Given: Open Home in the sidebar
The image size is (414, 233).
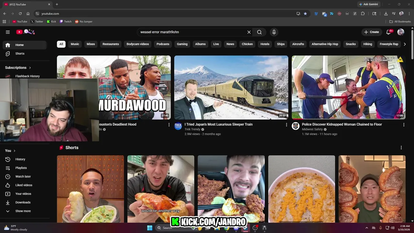Looking at the screenshot, I should pos(25,45).
